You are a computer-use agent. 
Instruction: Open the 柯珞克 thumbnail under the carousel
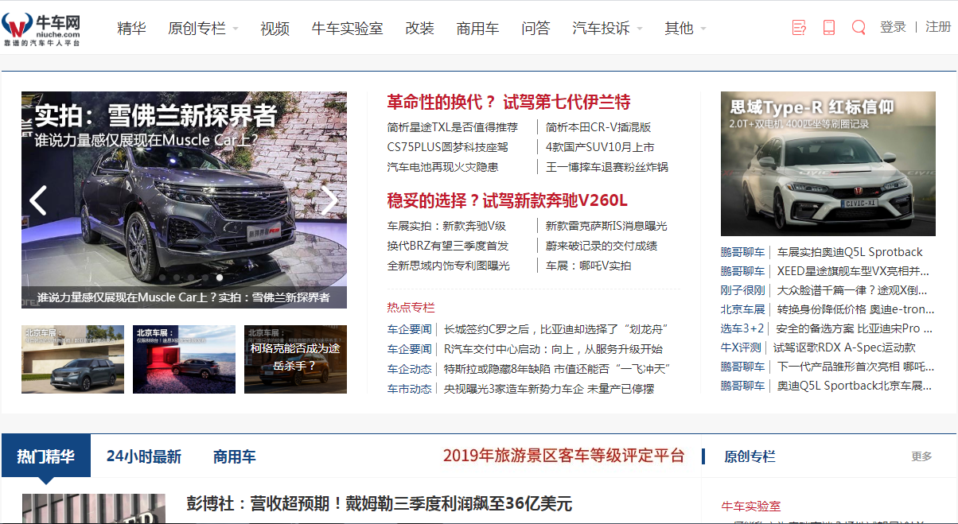click(295, 359)
